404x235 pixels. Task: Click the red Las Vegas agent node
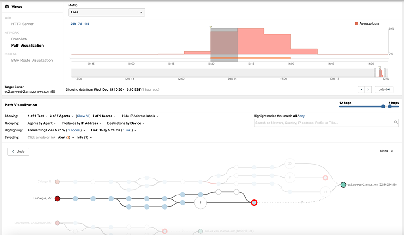pyautogui.click(x=57, y=199)
